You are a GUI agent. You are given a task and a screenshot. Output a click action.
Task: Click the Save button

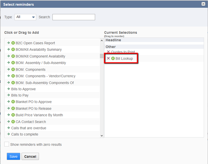coord(13,156)
